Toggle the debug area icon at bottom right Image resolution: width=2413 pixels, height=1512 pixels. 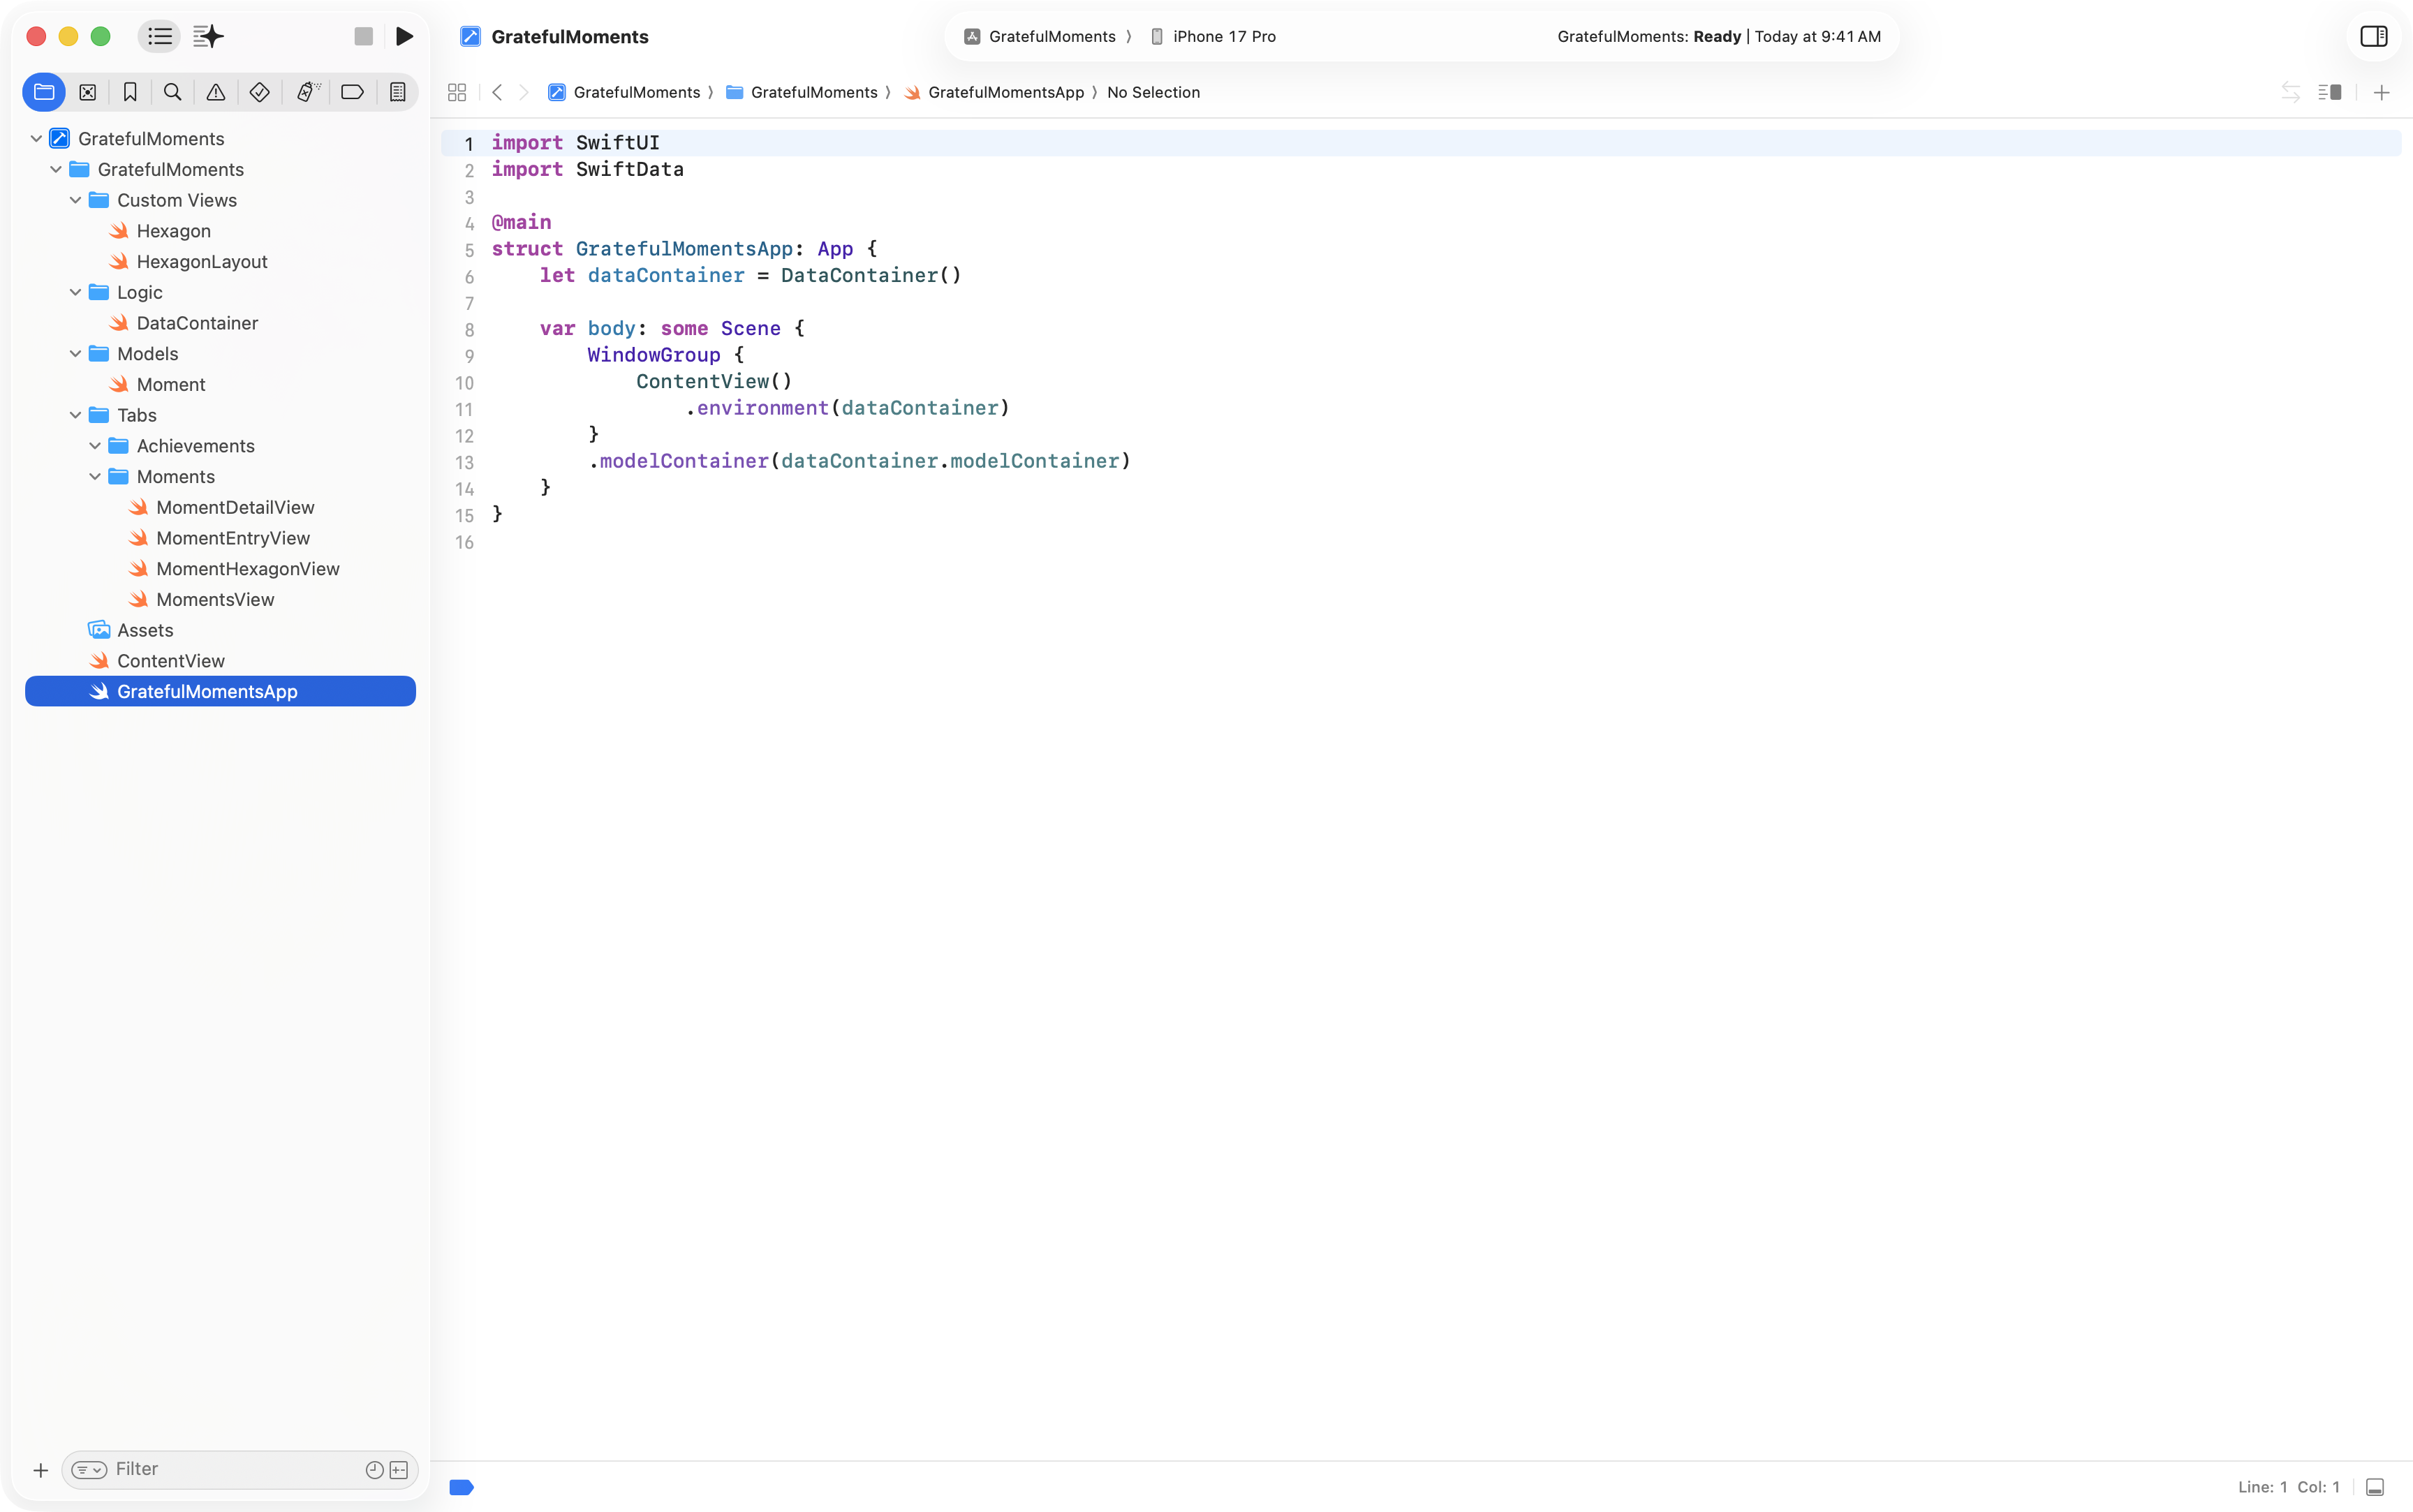[x=2375, y=1487]
